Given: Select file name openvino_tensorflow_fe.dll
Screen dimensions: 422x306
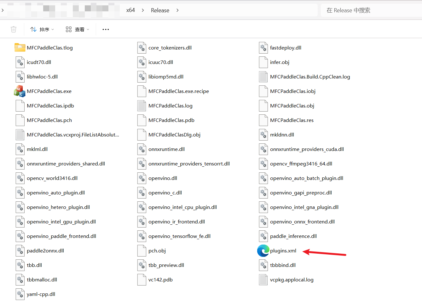Looking at the screenshot, I should click(179, 236).
